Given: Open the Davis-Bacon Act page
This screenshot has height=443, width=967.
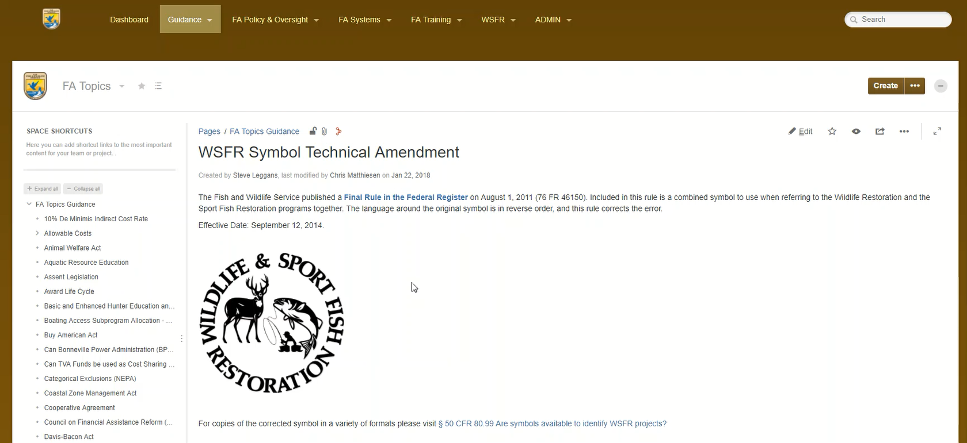Looking at the screenshot, I should pyautogui.click(x=69, y=437).
